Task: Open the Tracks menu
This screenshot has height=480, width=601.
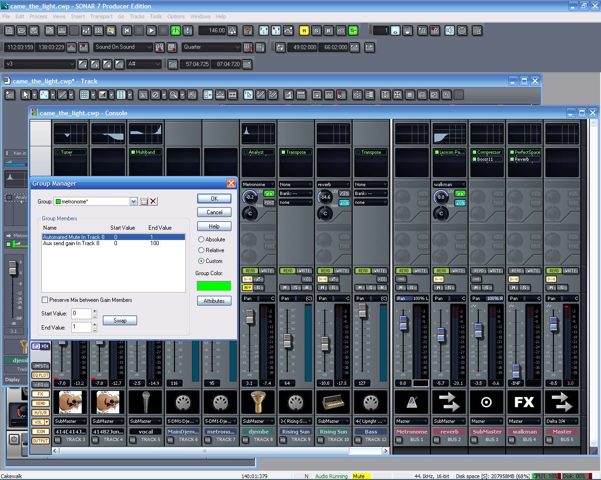Action: coord(137,16)
